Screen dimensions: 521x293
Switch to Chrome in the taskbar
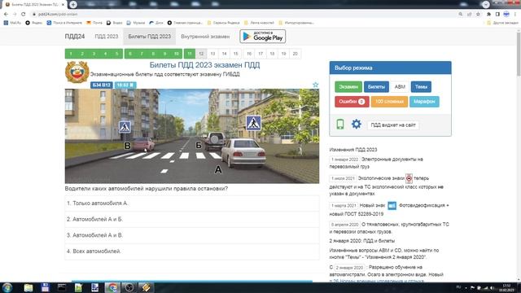pyautogui.click(x=112, y=287)
